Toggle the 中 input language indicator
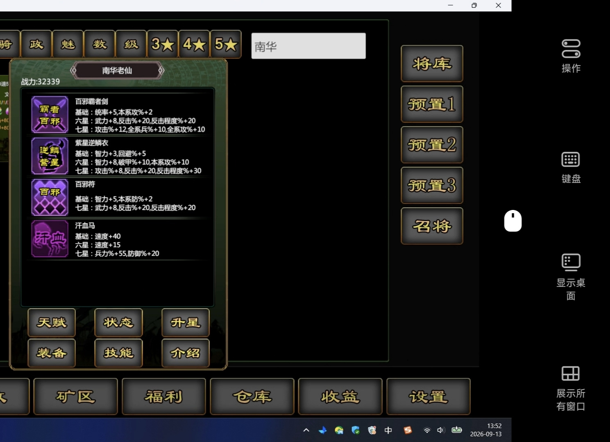The width and height of the screenshot is (610, 442). [x=388, y=430]
